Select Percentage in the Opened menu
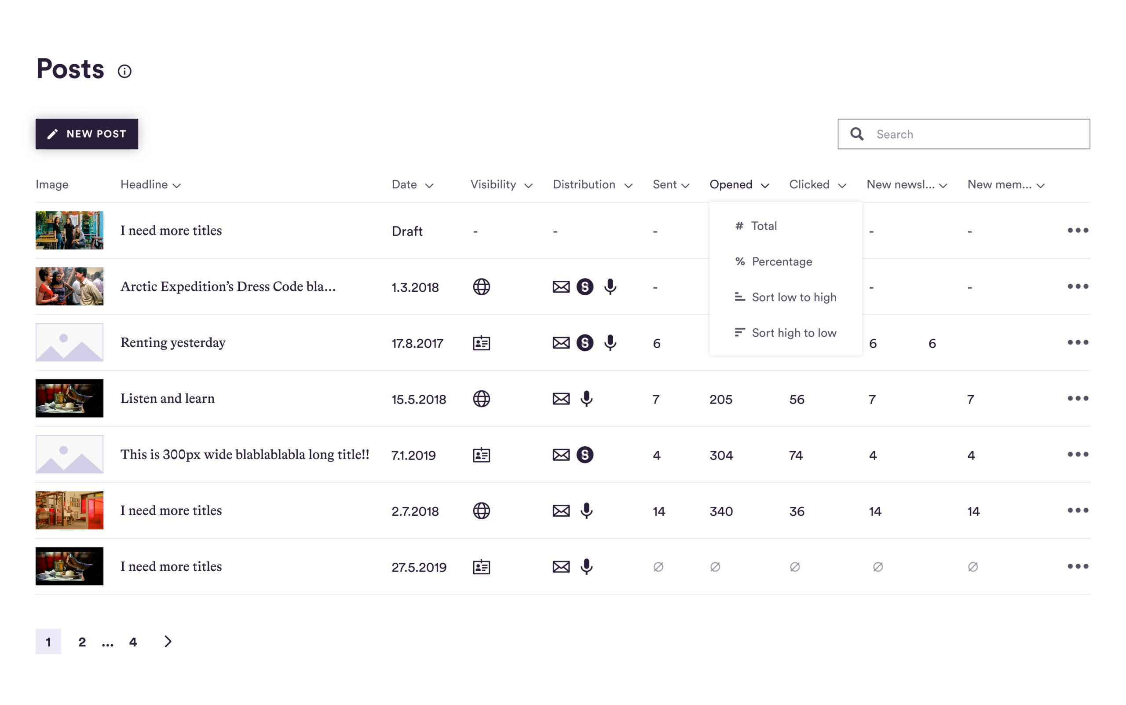Viewport: 1126px width, 705px height. pos(782,261)
